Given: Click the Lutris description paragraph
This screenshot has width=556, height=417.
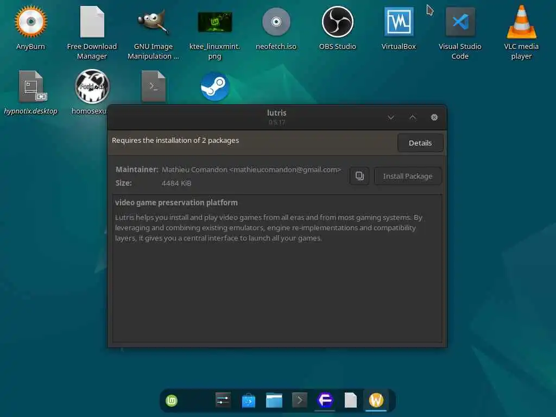Looking at the screenshot, I should 268,228.
